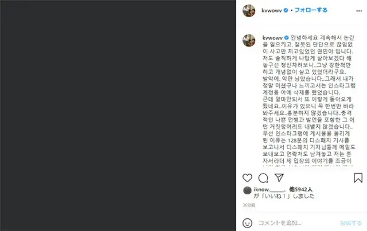The image size is (367, 231).
Task: Click kvwowv username in caption
Action: [x=272, y=38]
